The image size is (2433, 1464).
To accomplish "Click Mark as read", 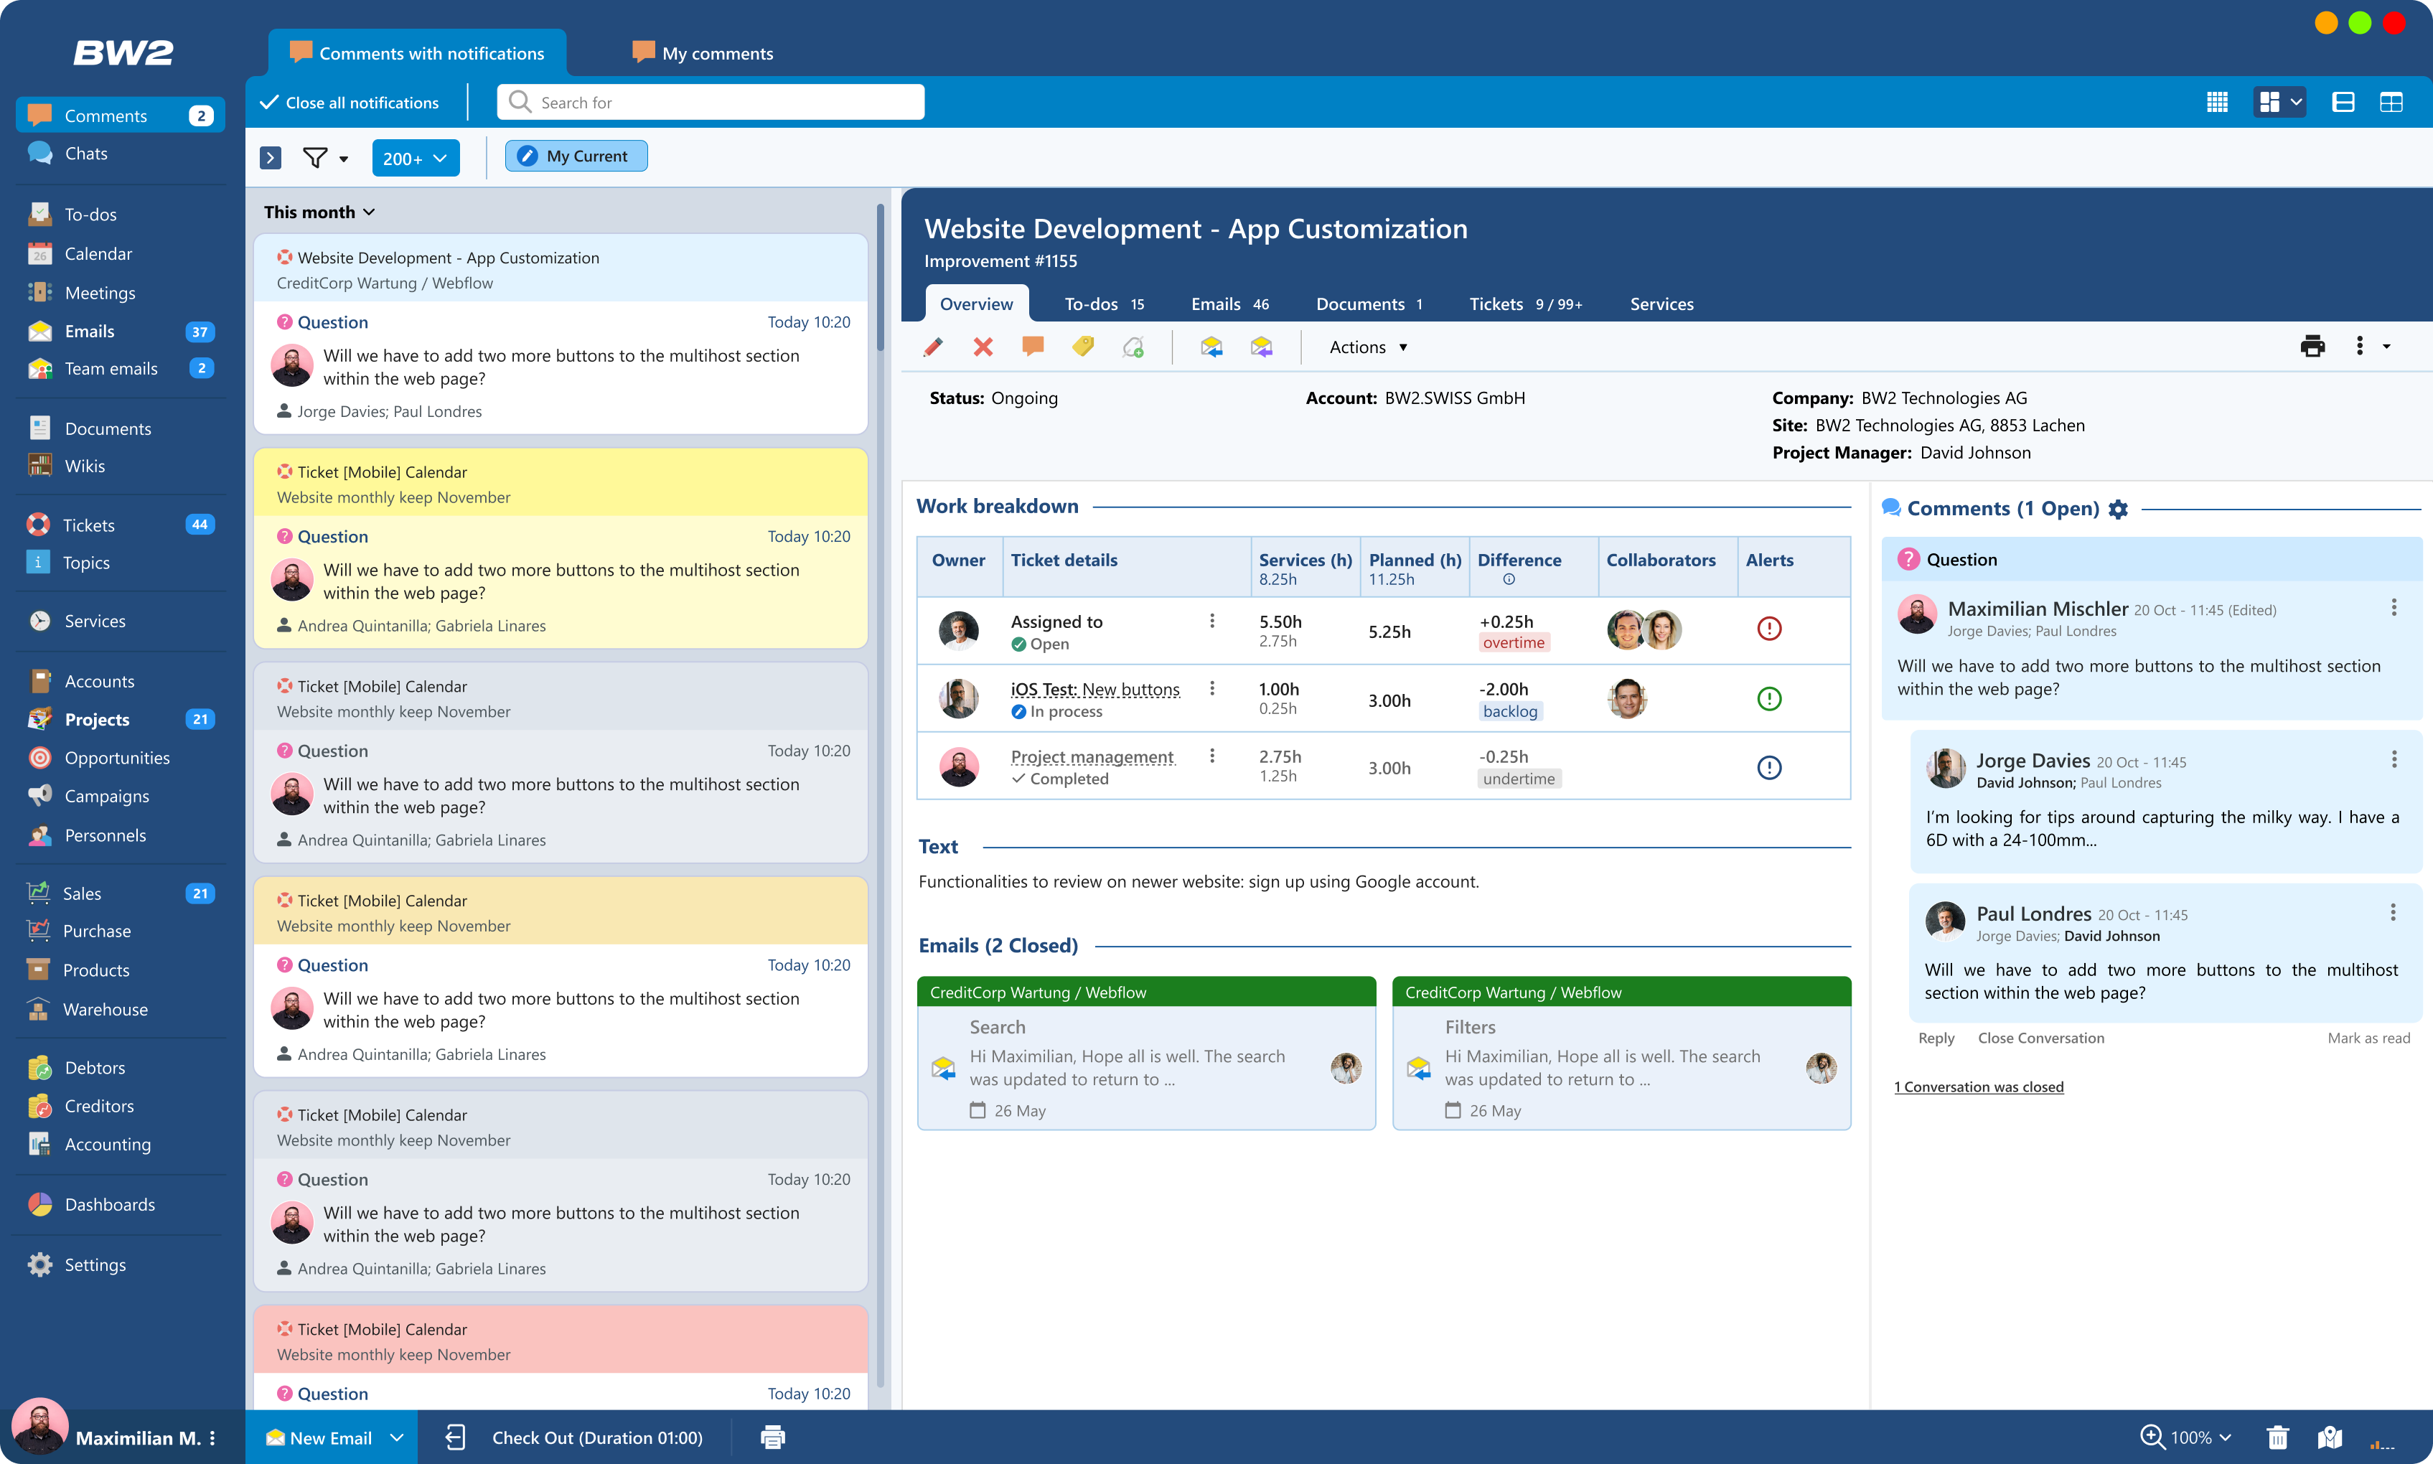I will 2368,1038.
